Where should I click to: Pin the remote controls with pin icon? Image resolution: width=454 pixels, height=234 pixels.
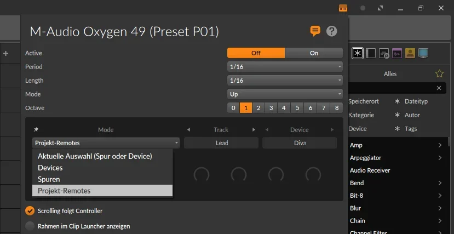pos(36,130)
